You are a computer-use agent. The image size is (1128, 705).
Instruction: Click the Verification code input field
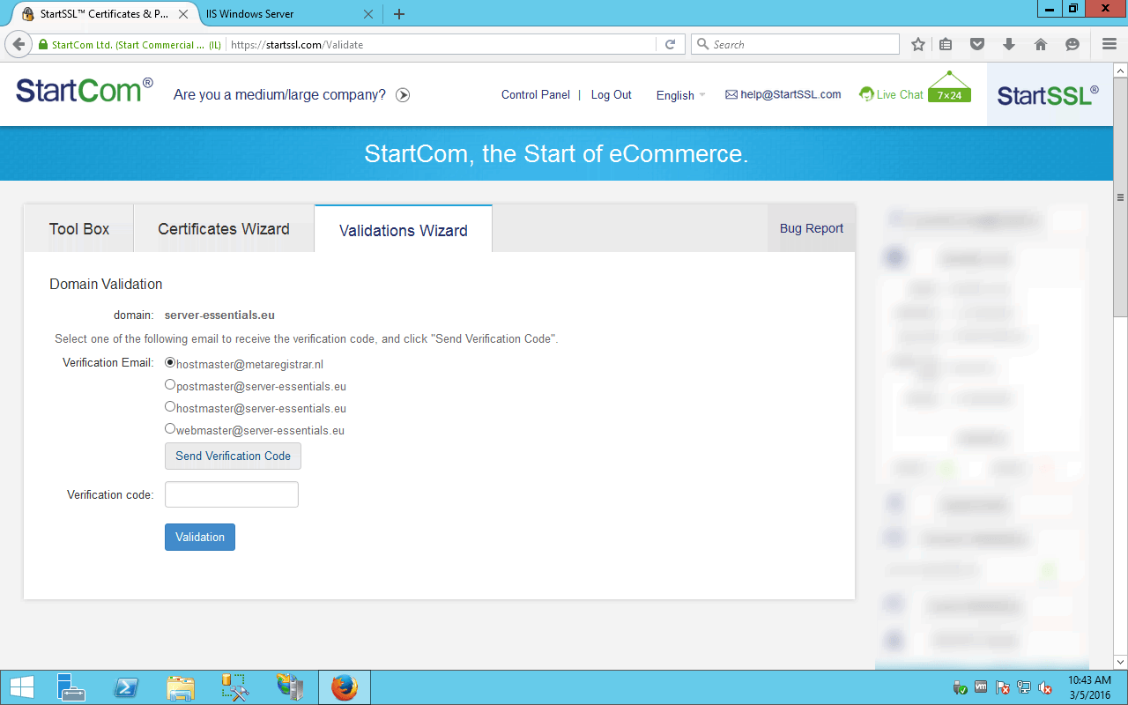[232, 494]
